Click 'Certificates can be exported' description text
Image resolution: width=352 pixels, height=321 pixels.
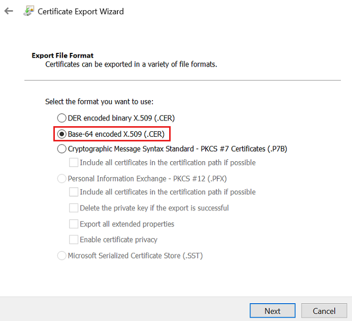point(131,64)
